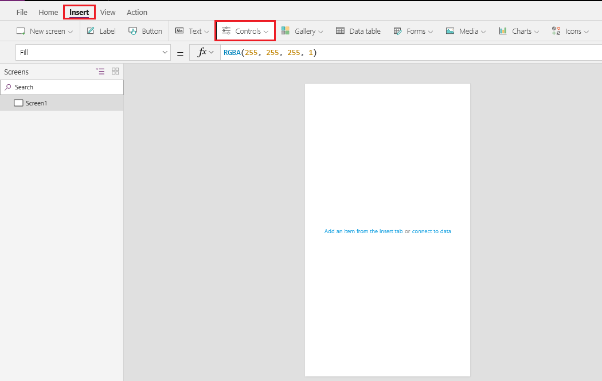Click the Icons insert icon
602x381 pixels.
point(556,30)
